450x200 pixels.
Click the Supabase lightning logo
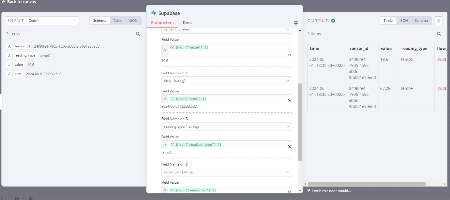[154, 13]
